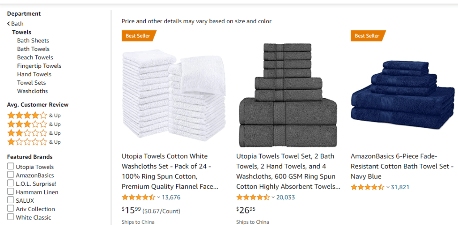This screenshot has width=458, height=225.
Task: Select Beach Towels category
Action: [x=35, y=58]
